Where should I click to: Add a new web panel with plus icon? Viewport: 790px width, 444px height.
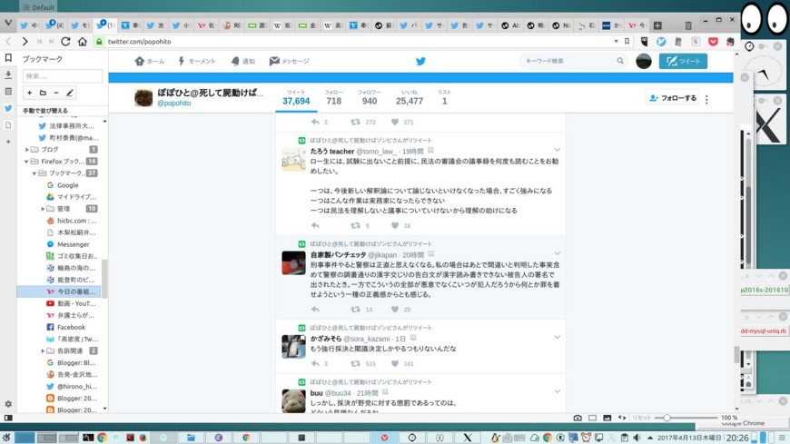click(8, 142)
